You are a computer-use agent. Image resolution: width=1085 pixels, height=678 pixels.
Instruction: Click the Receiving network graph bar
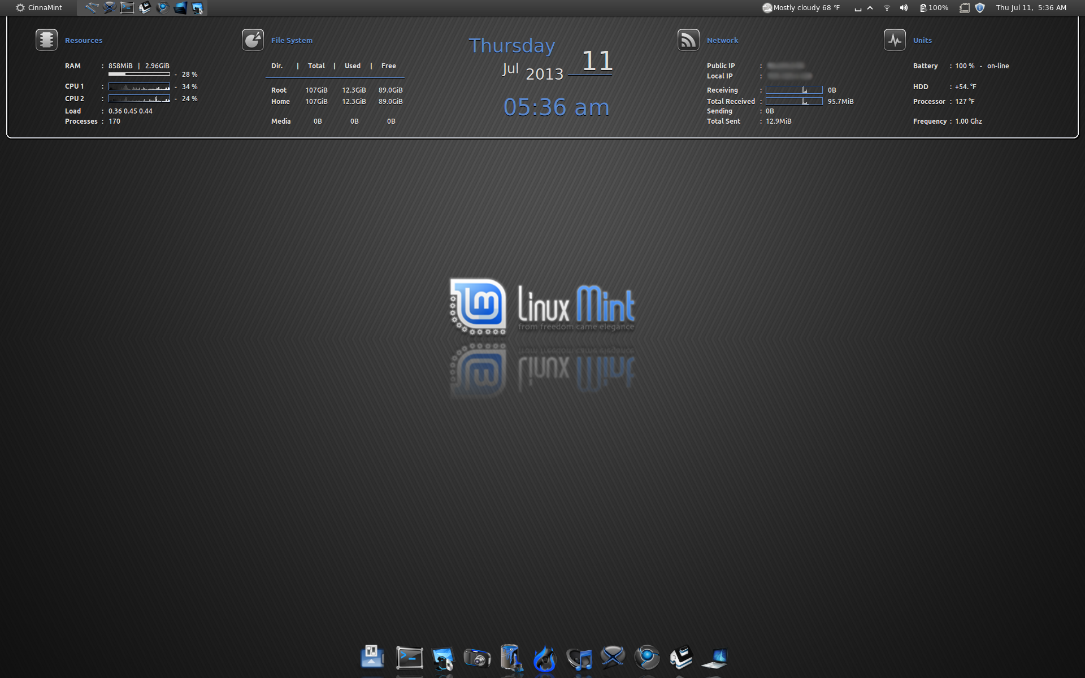tap(794, 90)
